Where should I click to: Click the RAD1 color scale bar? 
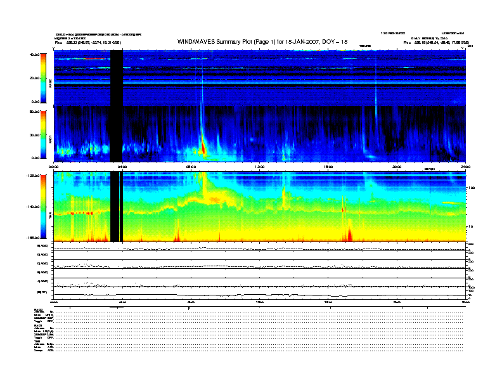click(43, 134)
